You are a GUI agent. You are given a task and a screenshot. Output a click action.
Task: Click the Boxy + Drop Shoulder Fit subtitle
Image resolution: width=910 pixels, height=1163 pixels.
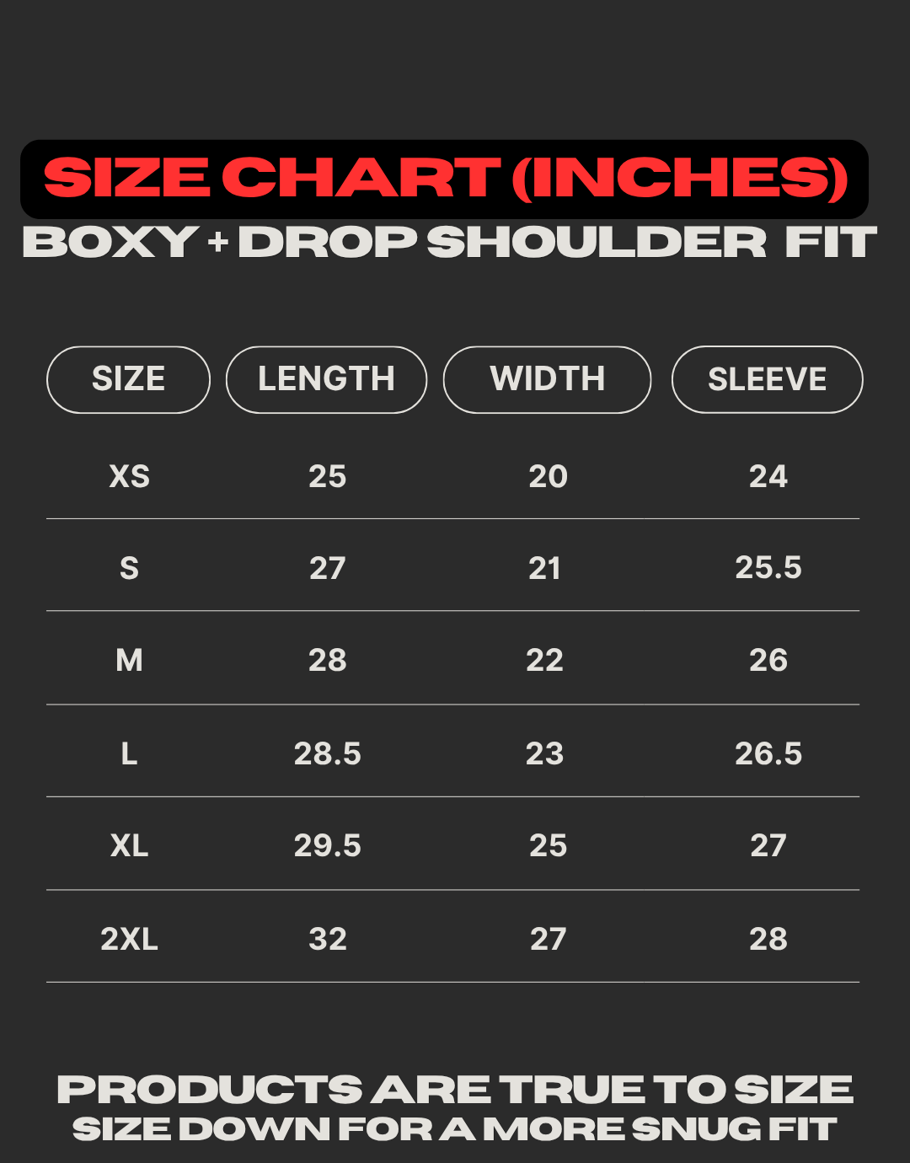pos(450,243)
